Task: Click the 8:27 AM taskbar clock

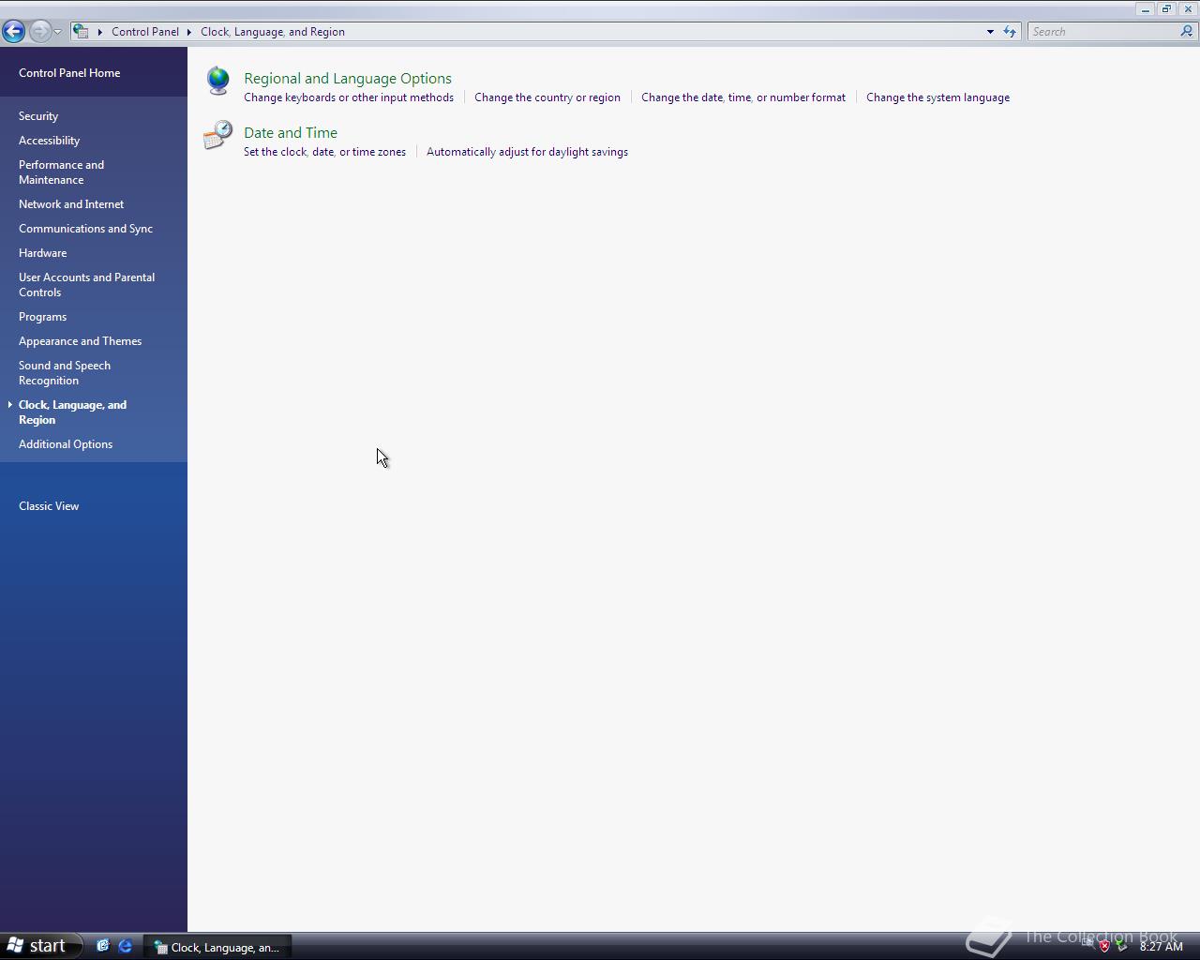Action: pyautogui.click(x=1162, y=947)
